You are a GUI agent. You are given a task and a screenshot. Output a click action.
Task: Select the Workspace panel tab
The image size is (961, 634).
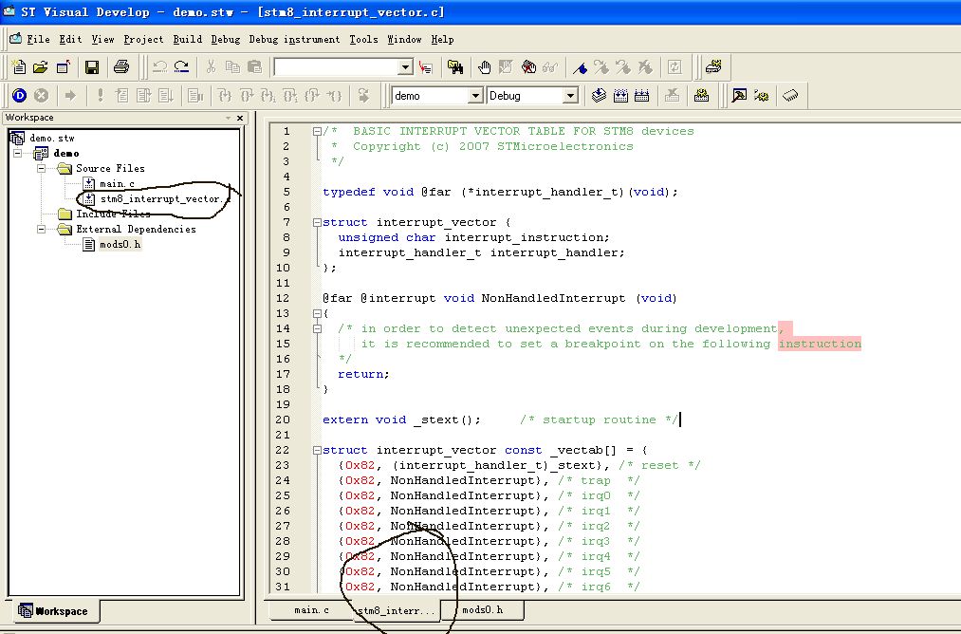click(x=54, y=610)
